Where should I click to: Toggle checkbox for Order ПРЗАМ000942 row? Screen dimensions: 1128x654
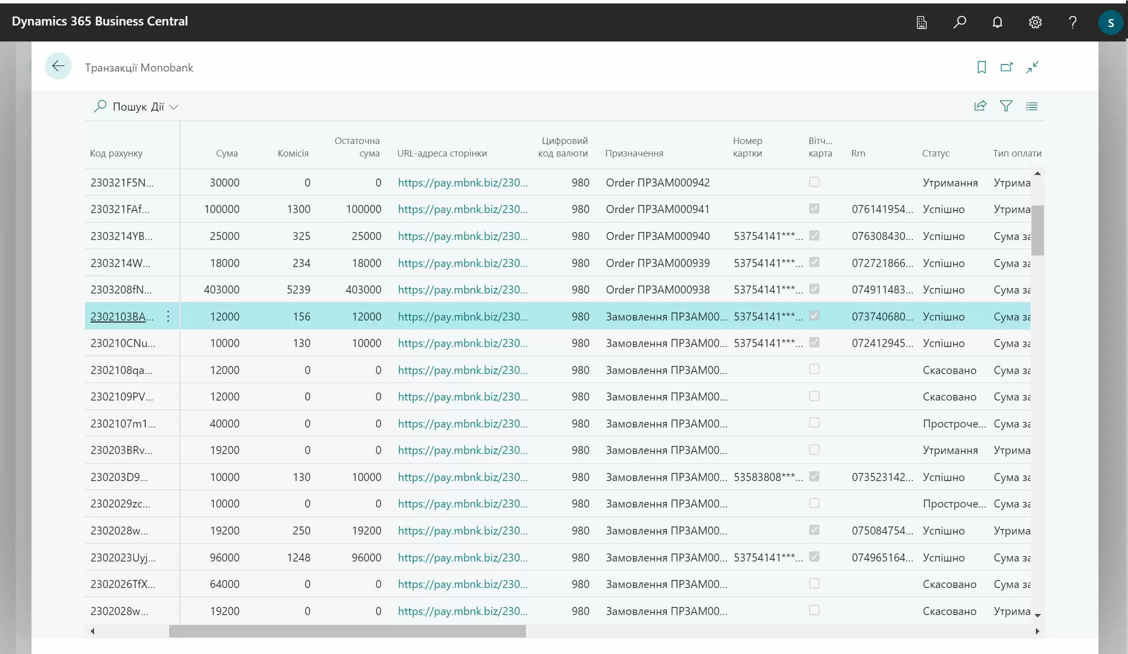pyautogui.click(x=814, y=182)
